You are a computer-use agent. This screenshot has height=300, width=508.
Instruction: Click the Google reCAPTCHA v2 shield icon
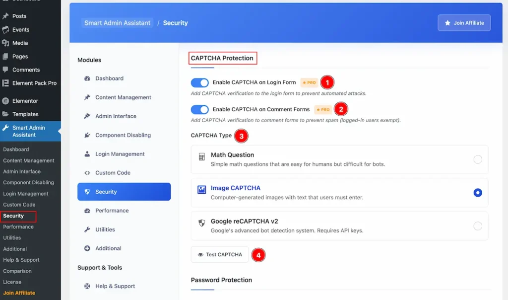click(201, 223)
